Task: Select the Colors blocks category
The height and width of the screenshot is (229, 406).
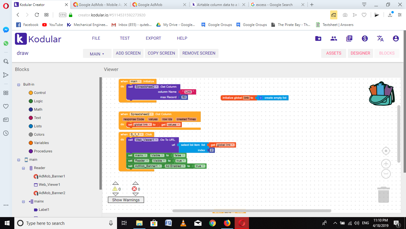Action: (36, 134)
